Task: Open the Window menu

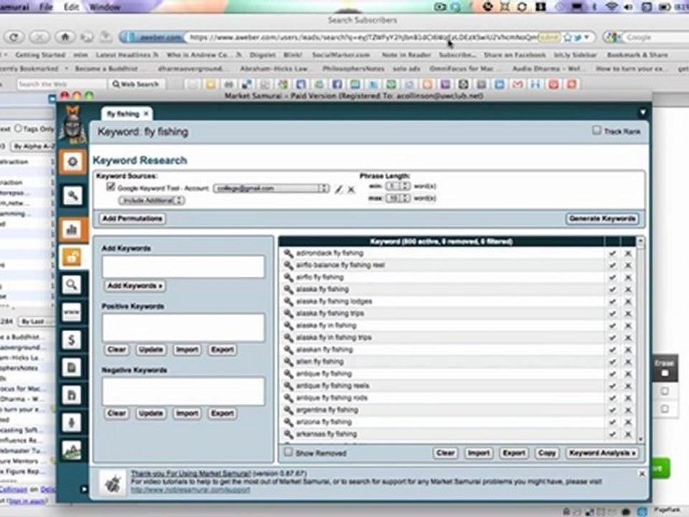Action: click(x=105, y=7)
